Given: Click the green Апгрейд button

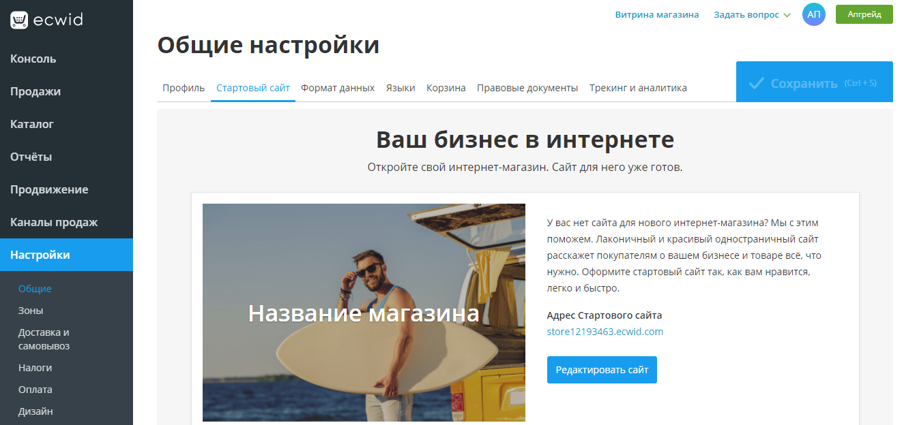Looking at the screenshot, I should click(x=864, y=14).
